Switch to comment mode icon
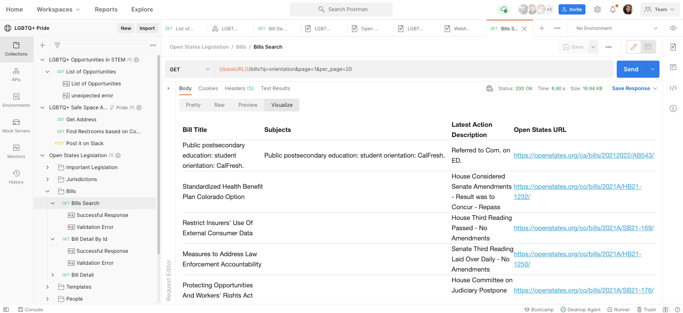This screenshot has height=313, width=683. tap(648, 47)
